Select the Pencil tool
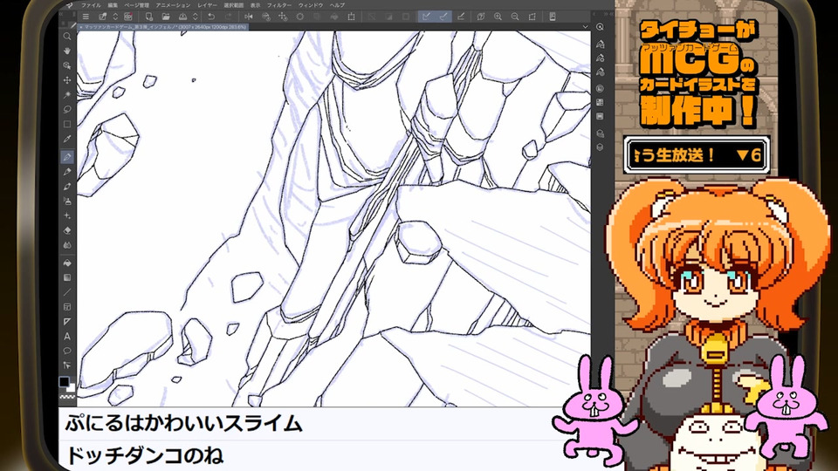 [x=67, y=172]
